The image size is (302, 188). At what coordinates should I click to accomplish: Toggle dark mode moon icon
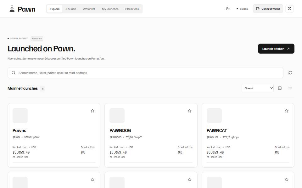pos(228,9)
